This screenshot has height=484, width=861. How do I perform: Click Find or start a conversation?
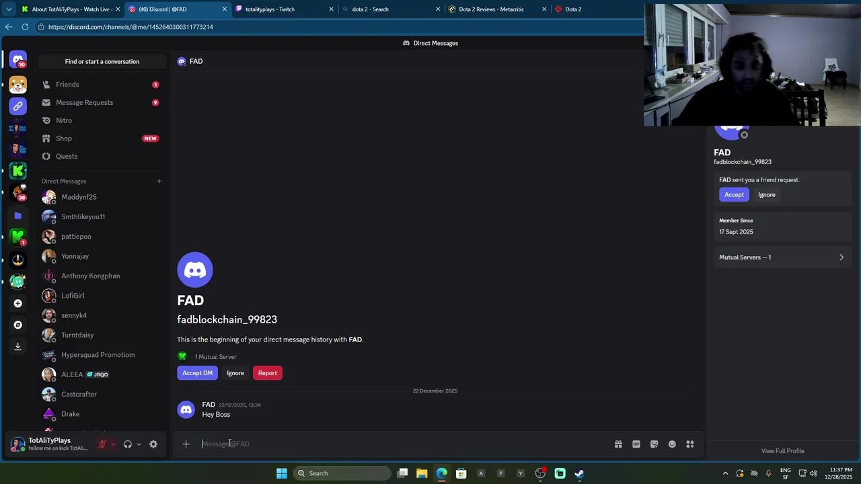coord(102,61)
